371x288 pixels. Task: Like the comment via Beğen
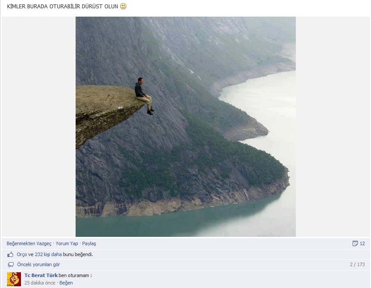[x=66, y=283]
